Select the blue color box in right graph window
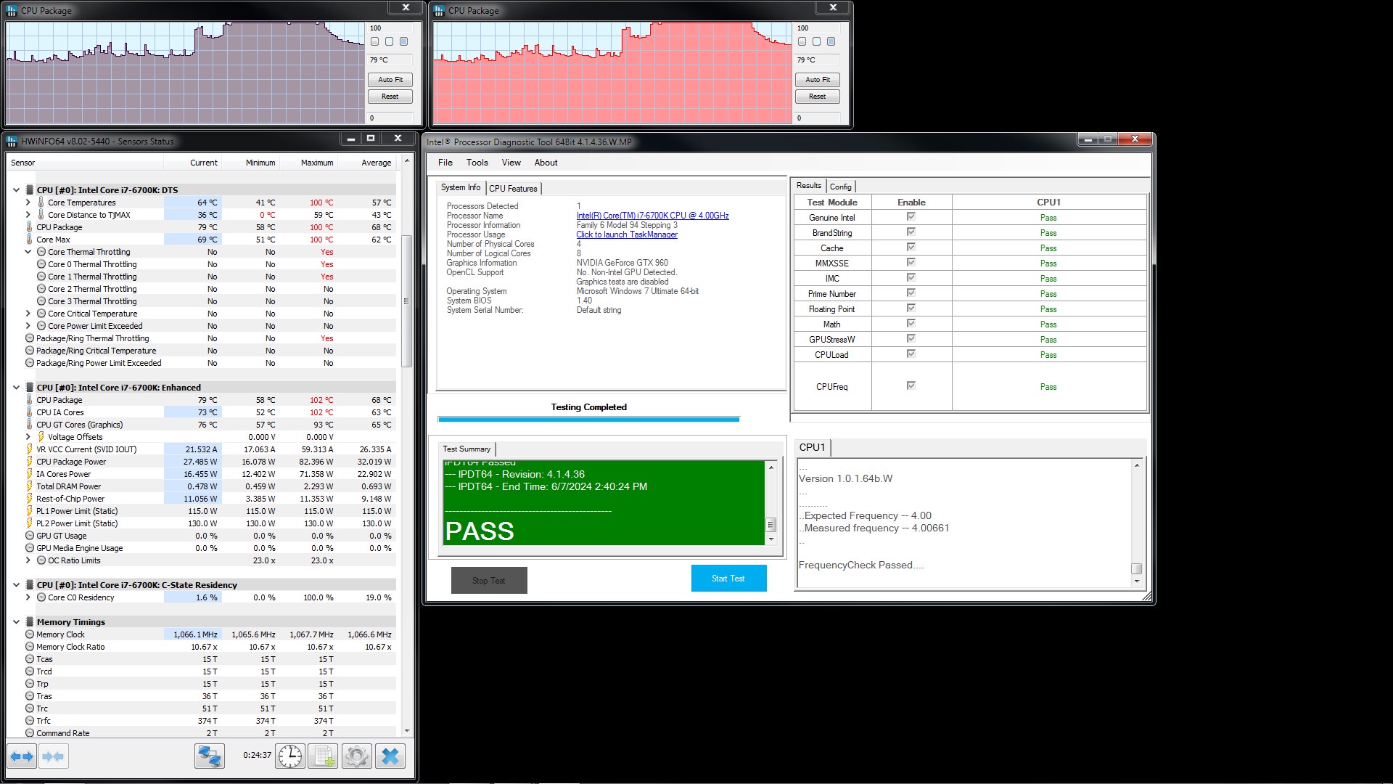Viewport: 1393px width, 784px height. coord(831,41)
